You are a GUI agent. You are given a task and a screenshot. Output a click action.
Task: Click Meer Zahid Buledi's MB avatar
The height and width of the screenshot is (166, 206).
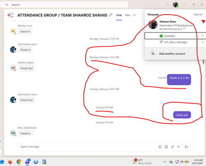pyautogui.click(x=13, y=133)
